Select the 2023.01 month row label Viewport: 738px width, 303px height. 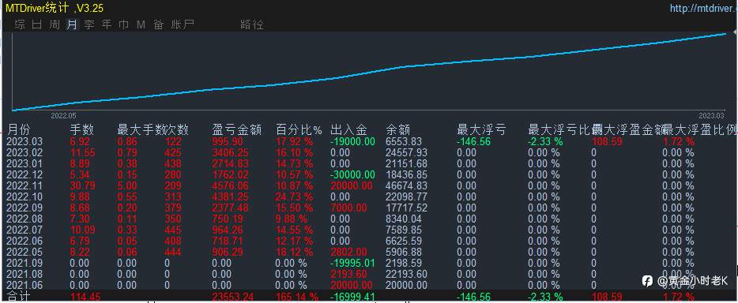[x=24, y=163]
